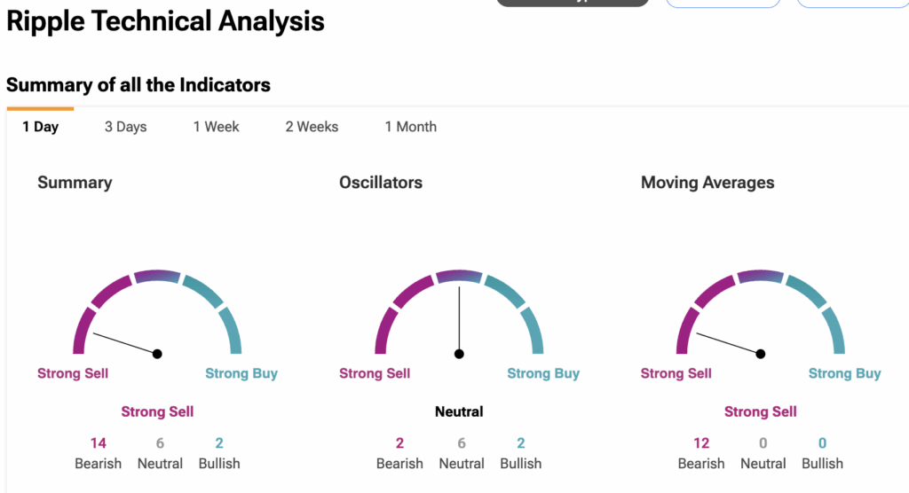This screenshot has height=493, width=909.
Task: Click the Summary gauge heading
Action: click(75, 183)
